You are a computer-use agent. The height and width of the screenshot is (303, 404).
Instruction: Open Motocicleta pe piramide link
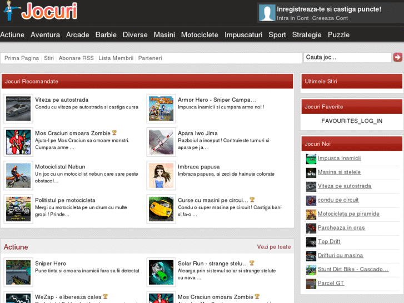tap(348, 214)
